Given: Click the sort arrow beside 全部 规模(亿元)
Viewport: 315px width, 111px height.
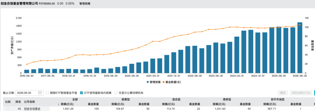Looking at the screenshot, I should pyautogui.click(x=58, y=104).
